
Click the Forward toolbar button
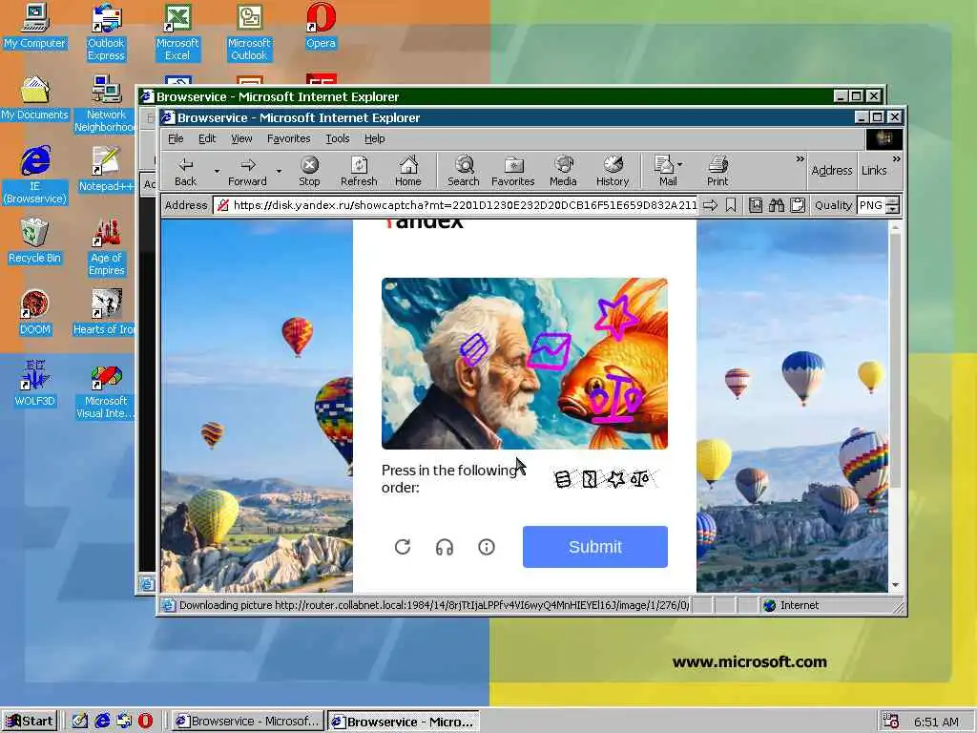click(x=247, y=172)
